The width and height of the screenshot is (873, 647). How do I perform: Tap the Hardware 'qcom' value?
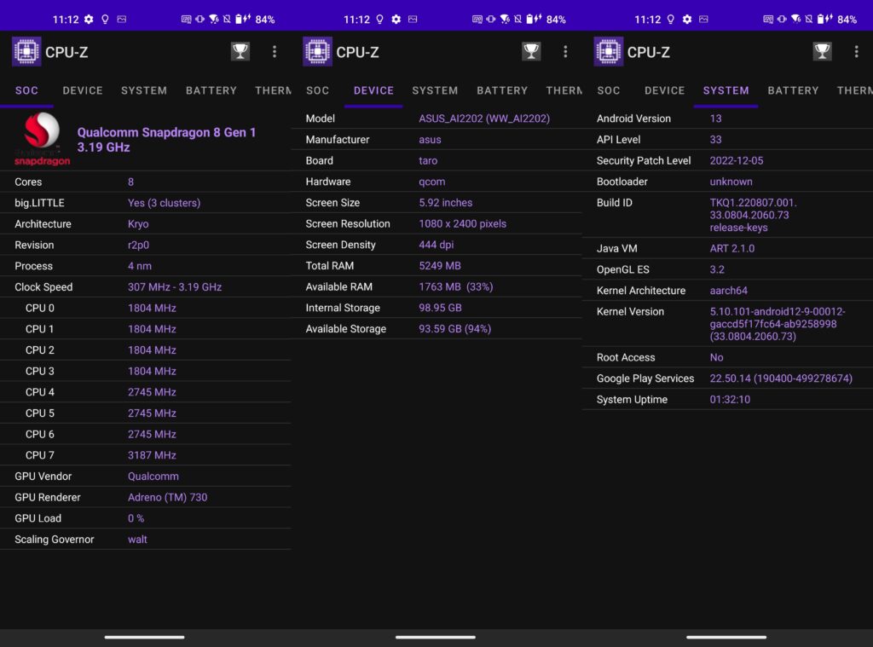coord(432,182)
